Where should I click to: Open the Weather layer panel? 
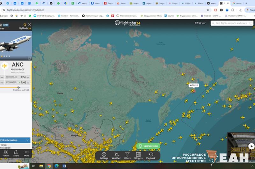pyautogui.click(x=116, y=155)
